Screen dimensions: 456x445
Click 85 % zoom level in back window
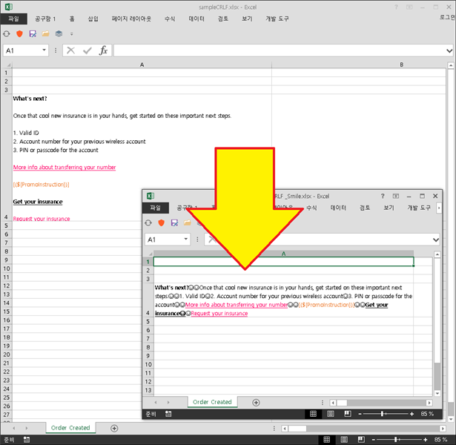tap(440, 440)
